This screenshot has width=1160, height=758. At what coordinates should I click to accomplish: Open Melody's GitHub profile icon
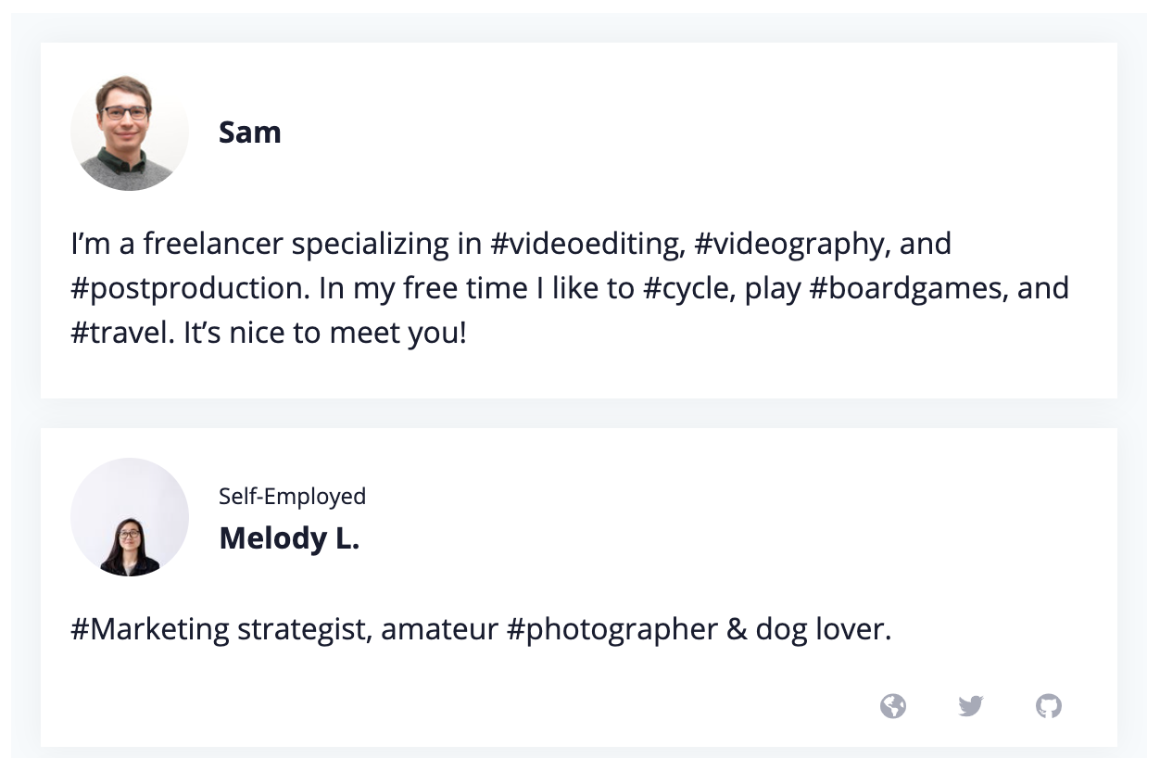click(1048, 706)
